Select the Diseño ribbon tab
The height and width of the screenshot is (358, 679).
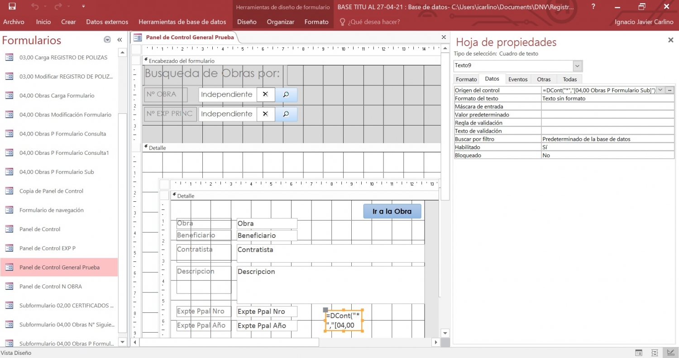247,22
